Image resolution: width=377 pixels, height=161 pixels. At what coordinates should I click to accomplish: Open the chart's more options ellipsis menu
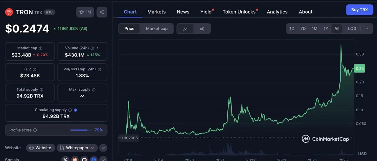click(368, 29)
